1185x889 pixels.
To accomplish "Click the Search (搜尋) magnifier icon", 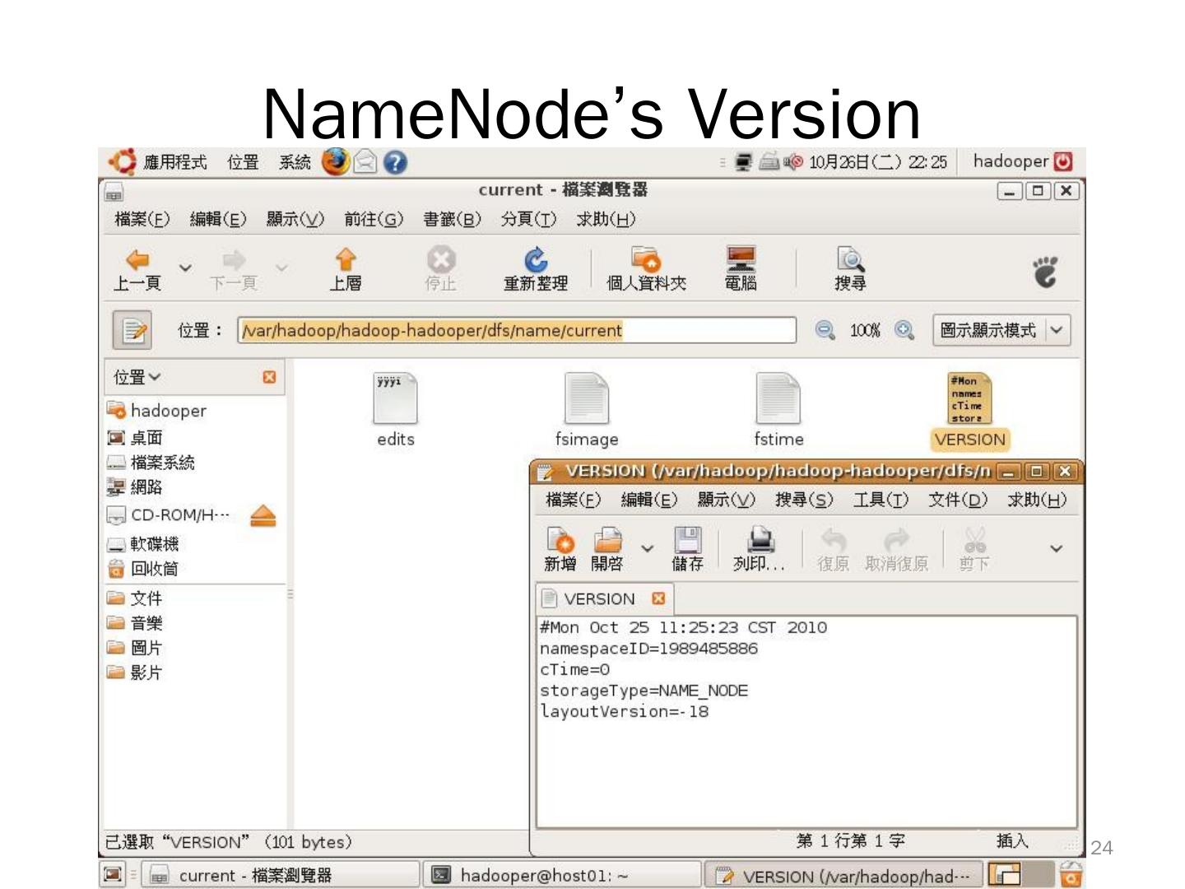I will (849, 261).
